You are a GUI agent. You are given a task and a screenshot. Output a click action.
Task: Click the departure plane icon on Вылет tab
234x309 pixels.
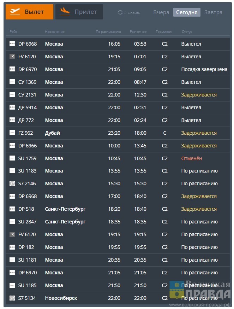pyautogui.click(x=15, y=12)
